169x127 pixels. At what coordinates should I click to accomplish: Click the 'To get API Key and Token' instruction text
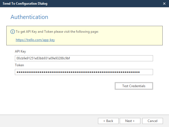57,32
